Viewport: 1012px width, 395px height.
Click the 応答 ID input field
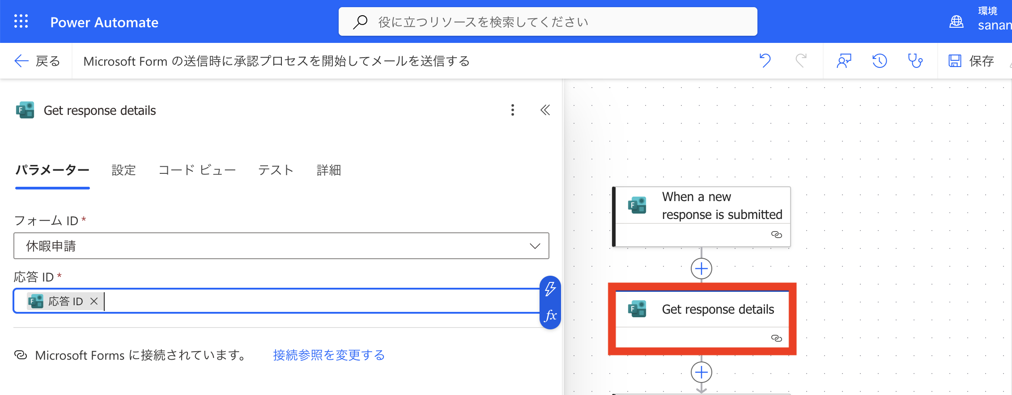point(277,301)
